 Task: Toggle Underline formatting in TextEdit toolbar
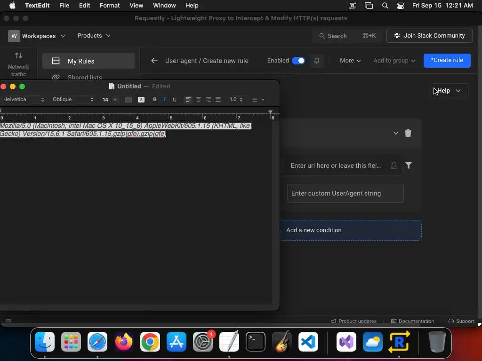[x=175, y=100]
